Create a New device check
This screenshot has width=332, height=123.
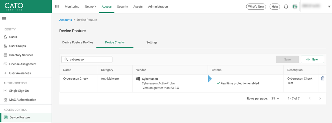[x=312, y=60]
